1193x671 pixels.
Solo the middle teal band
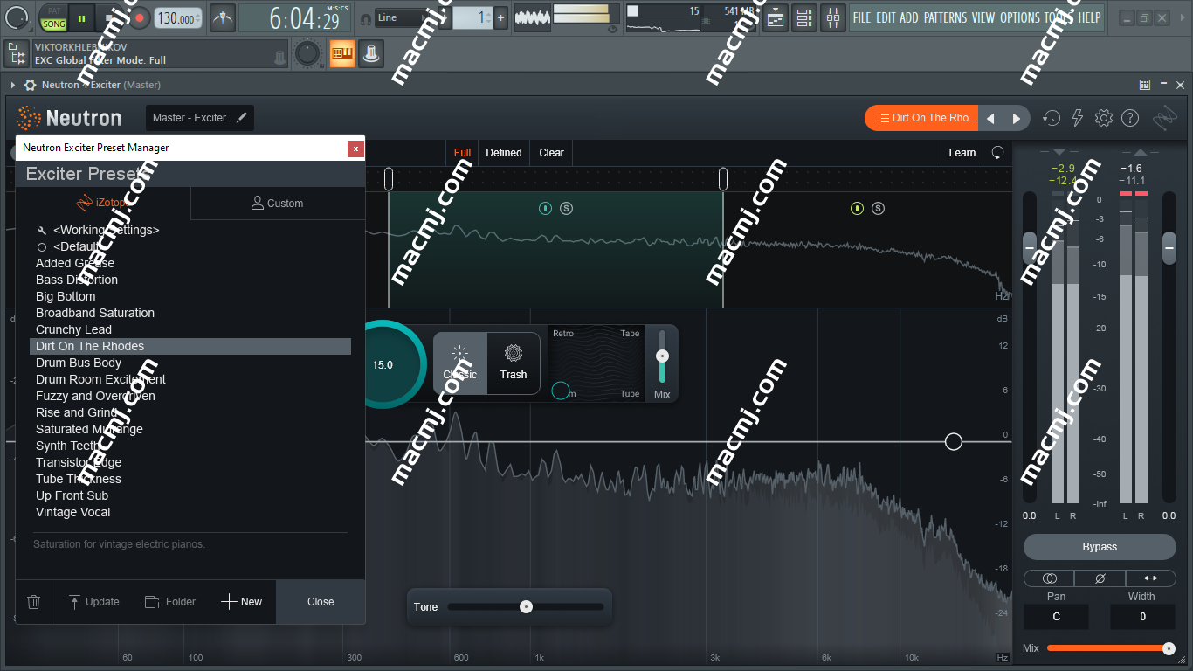(x=566, y=208)
